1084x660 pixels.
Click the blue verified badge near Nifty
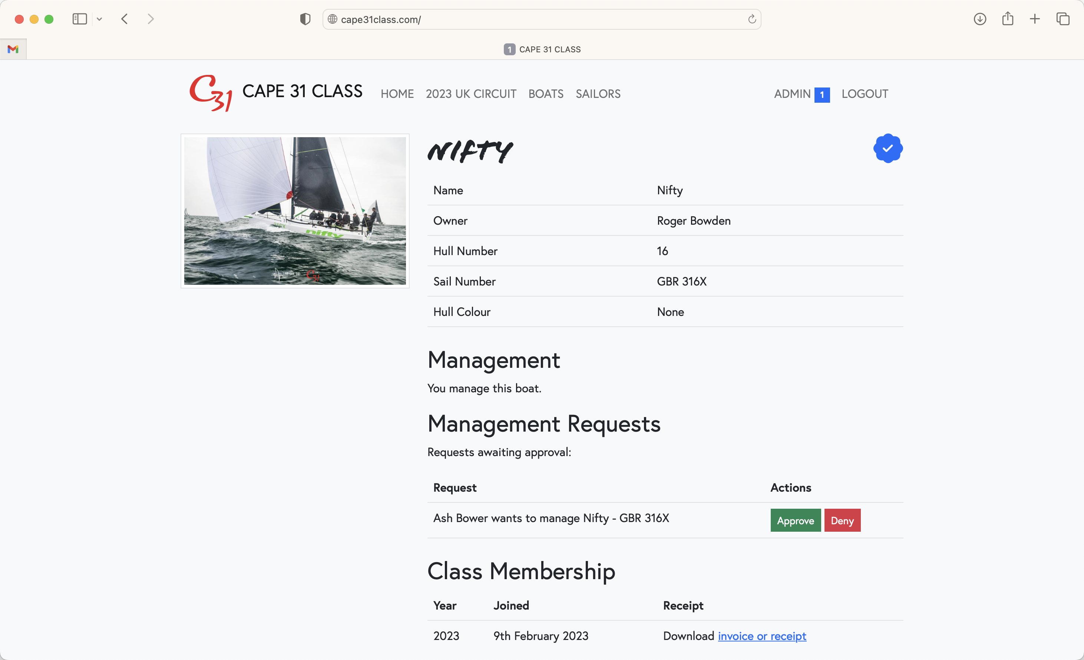pyautogui.click(x=888, y=148)
